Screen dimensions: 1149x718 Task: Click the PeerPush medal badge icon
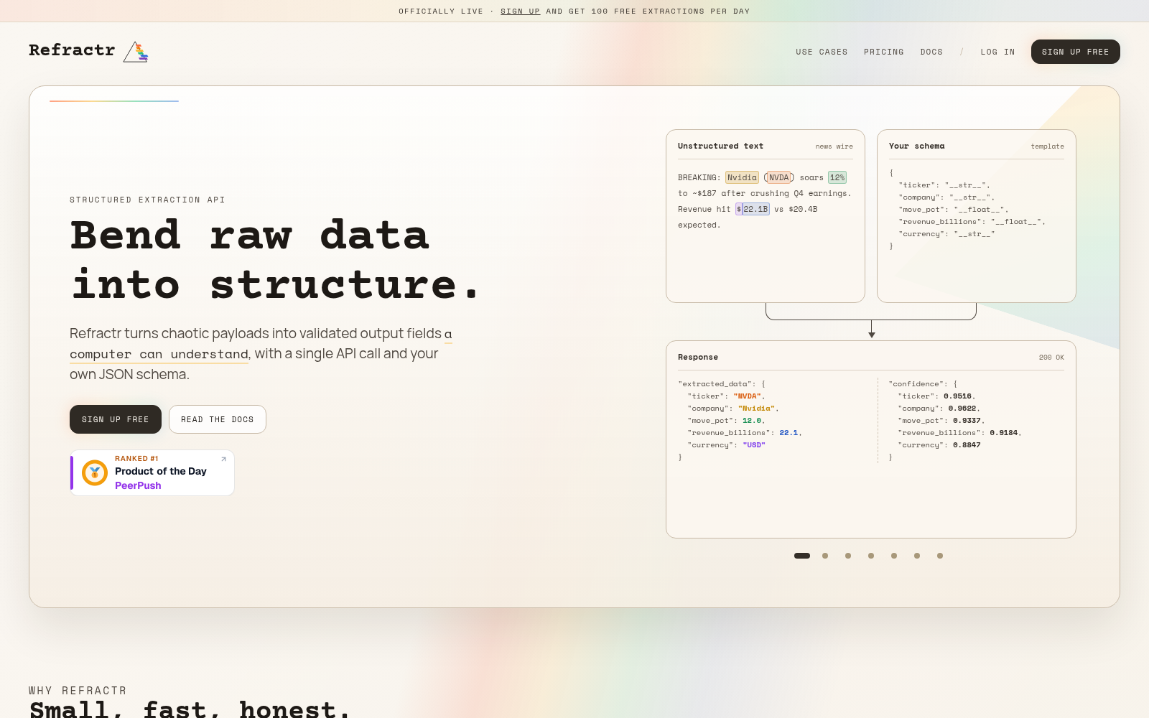point(95,472)
